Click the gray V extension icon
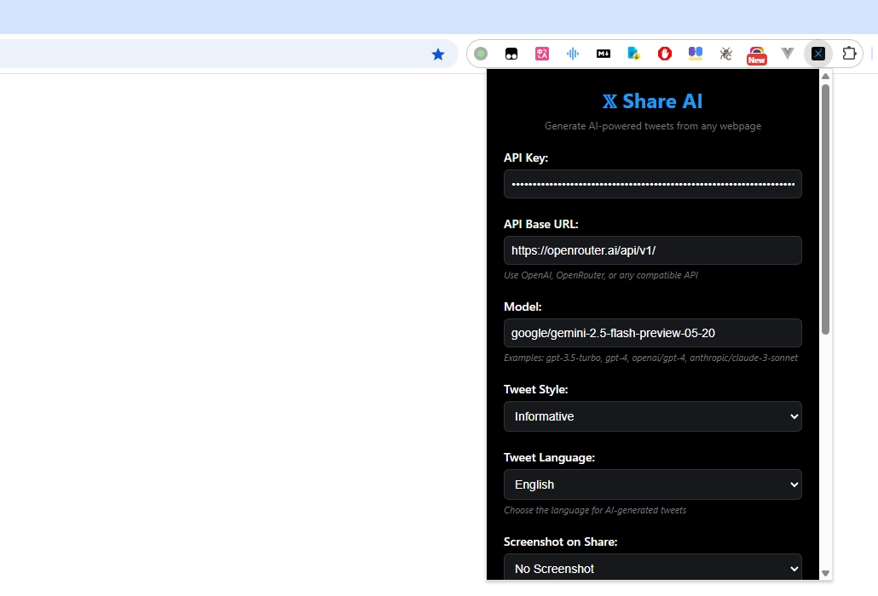The image size is (878, 596). point(788,53)
